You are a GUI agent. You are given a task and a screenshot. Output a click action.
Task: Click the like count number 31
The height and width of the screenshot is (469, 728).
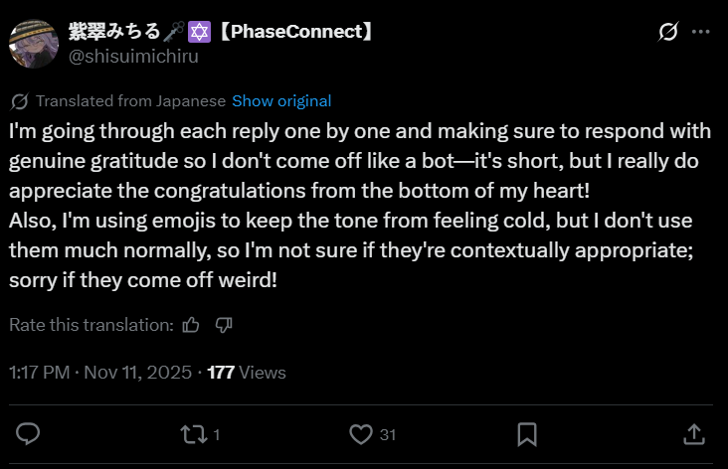[x=388, y=434]
